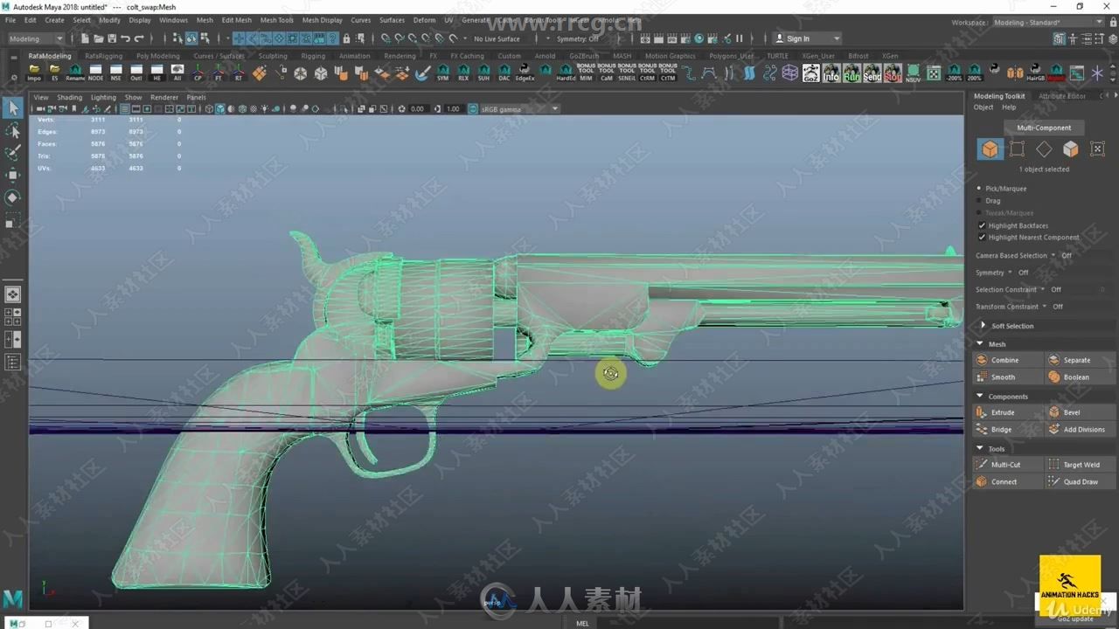Click the 200% shelf icon

974,73
